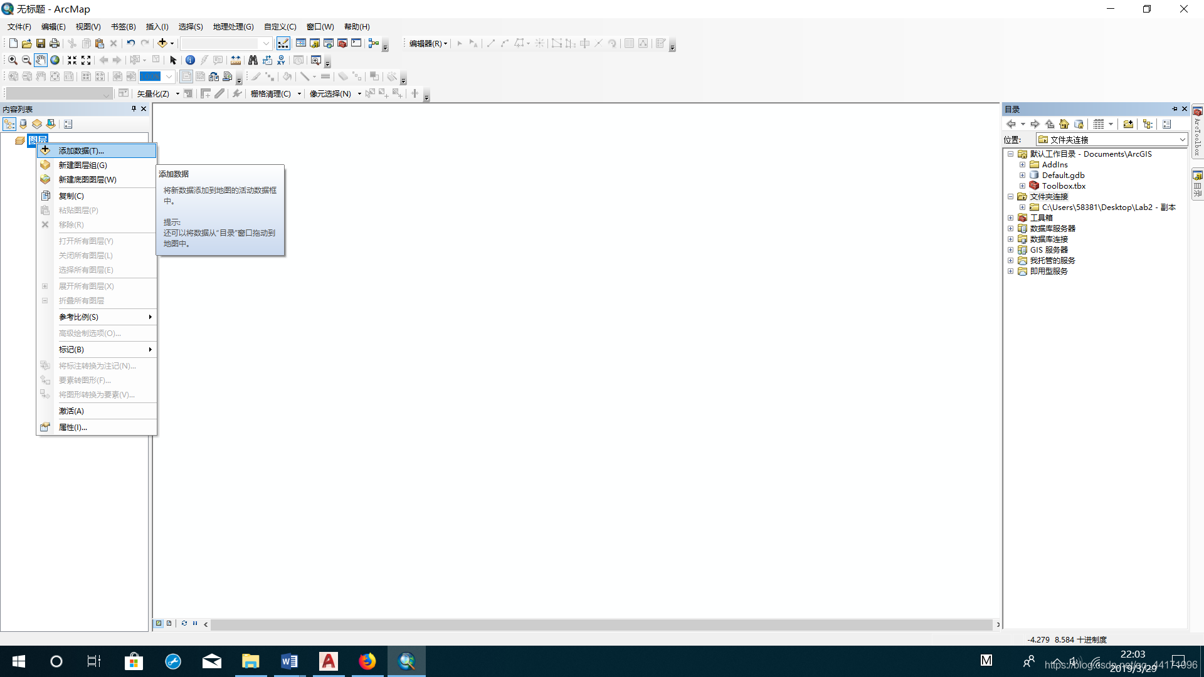
Task: Open the Python window icon
Action: pyautogui.click(x=356, y=43)
